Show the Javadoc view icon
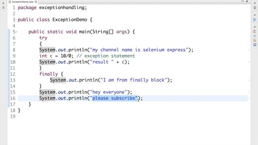This screenshot has width=258, height=145. pos(255,36)
